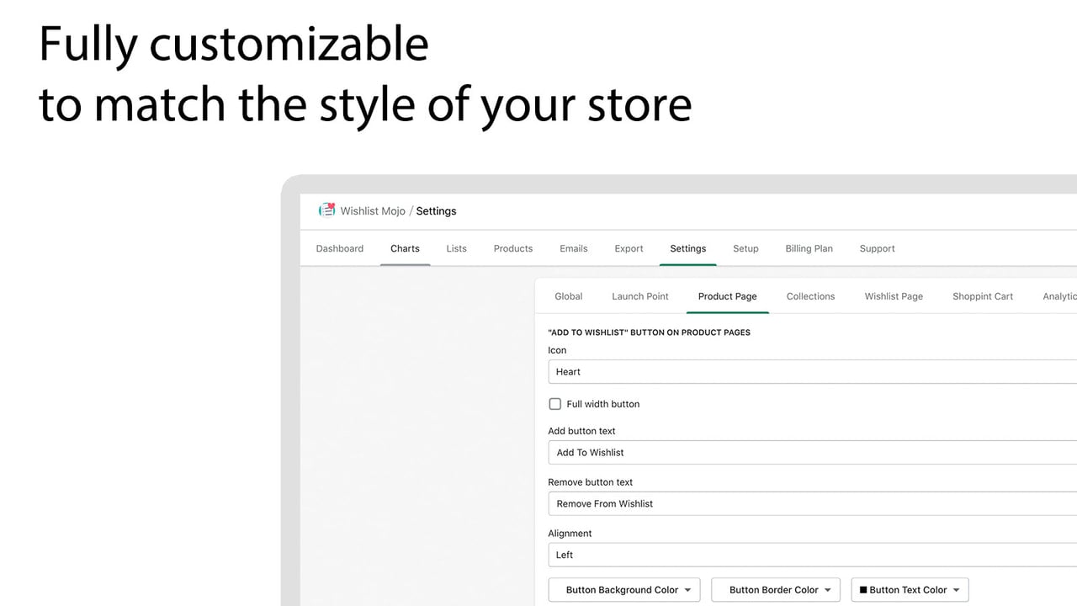This screenshot has height=606, width=1077.
Task: Switch to the Launch Point tab
Action: point(640,296)
